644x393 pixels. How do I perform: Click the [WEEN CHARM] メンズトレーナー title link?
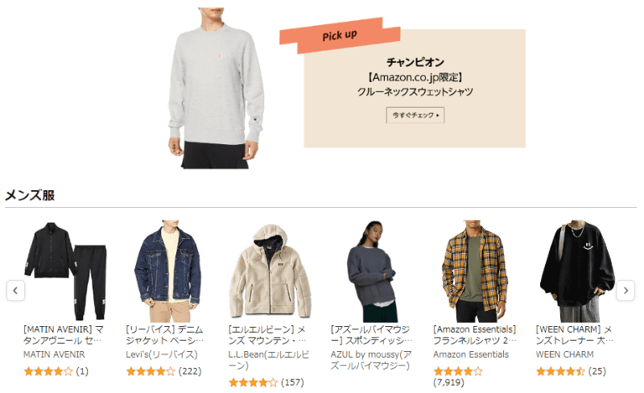point(575,335)
